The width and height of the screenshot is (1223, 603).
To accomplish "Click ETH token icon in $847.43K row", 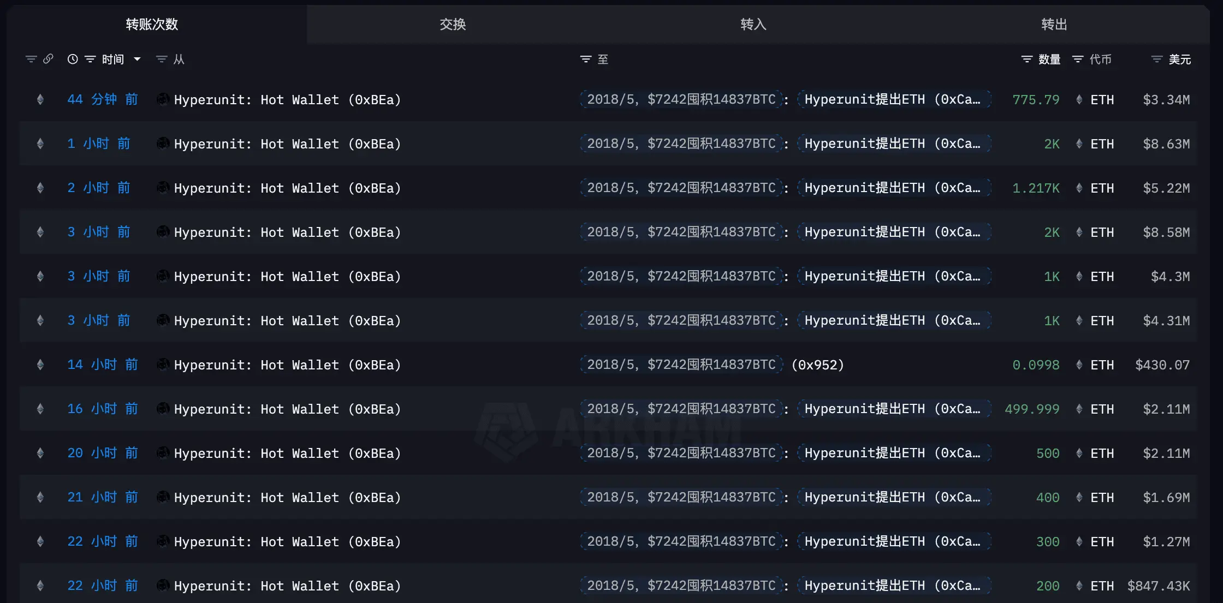I will click(1079, 586).
